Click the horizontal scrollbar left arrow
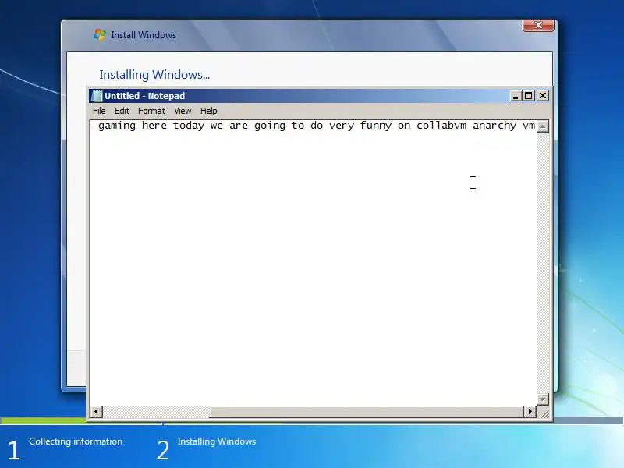The image size is (624, 468). coord(96,411)
